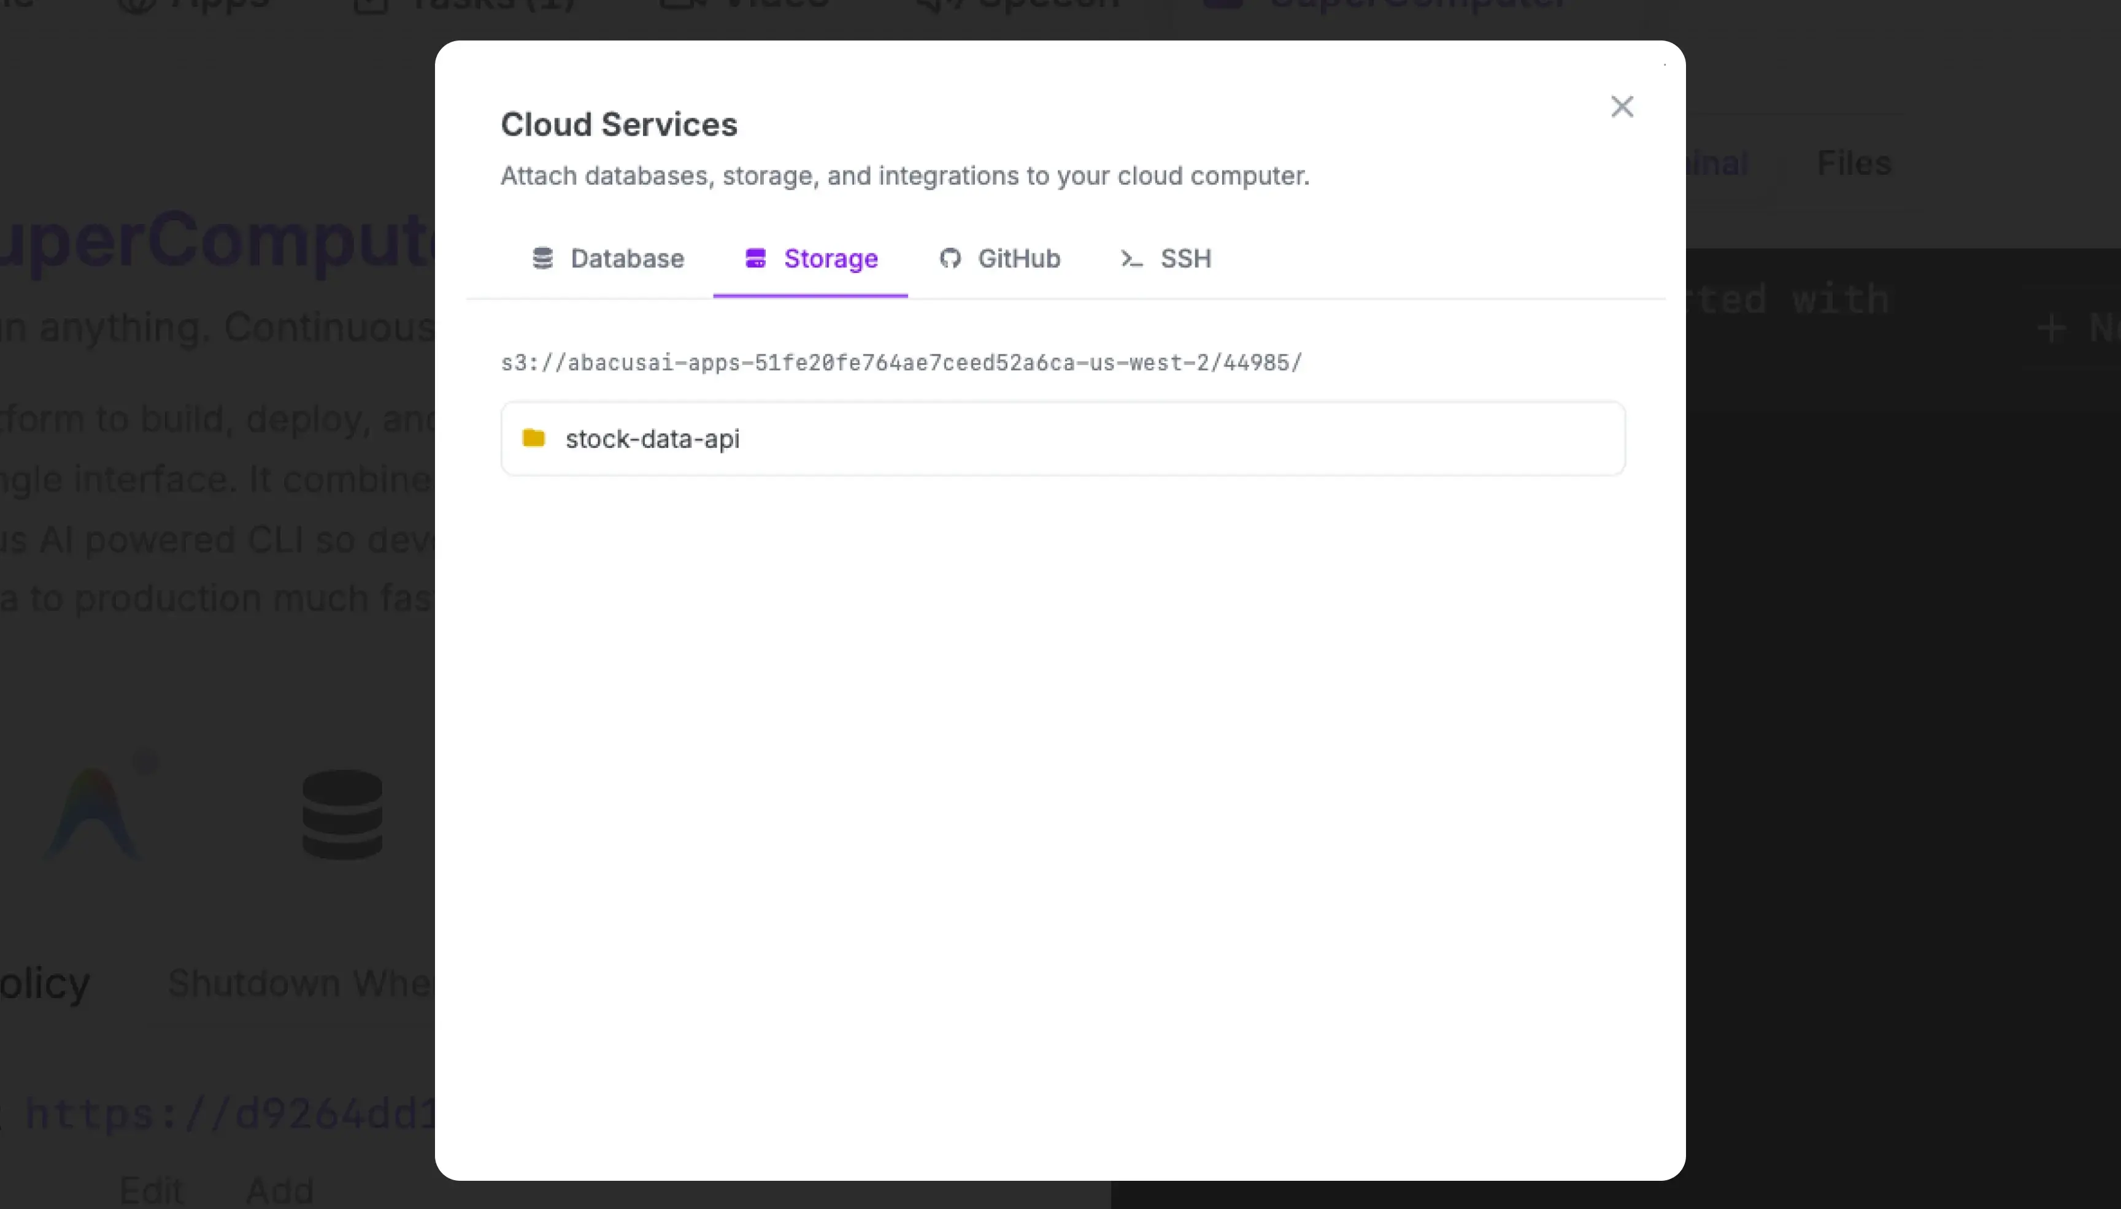This screenshot has width=2121, height=1209.
Task: Click the yellow folder icon for stock-data-api
Action: (x=533, y=437)
